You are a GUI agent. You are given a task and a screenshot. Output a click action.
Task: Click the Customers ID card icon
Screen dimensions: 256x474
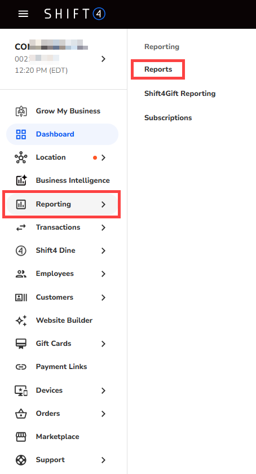[21, 297]
